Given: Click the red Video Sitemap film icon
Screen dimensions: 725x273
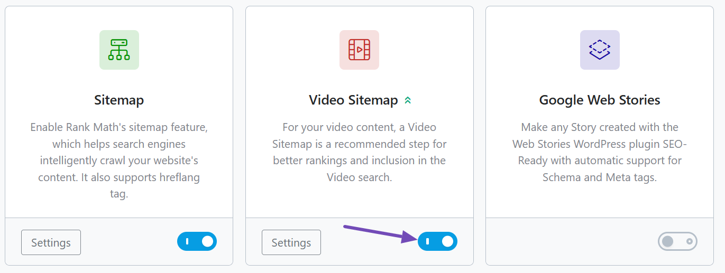Looking at the screenshot, I should [359, 50].
